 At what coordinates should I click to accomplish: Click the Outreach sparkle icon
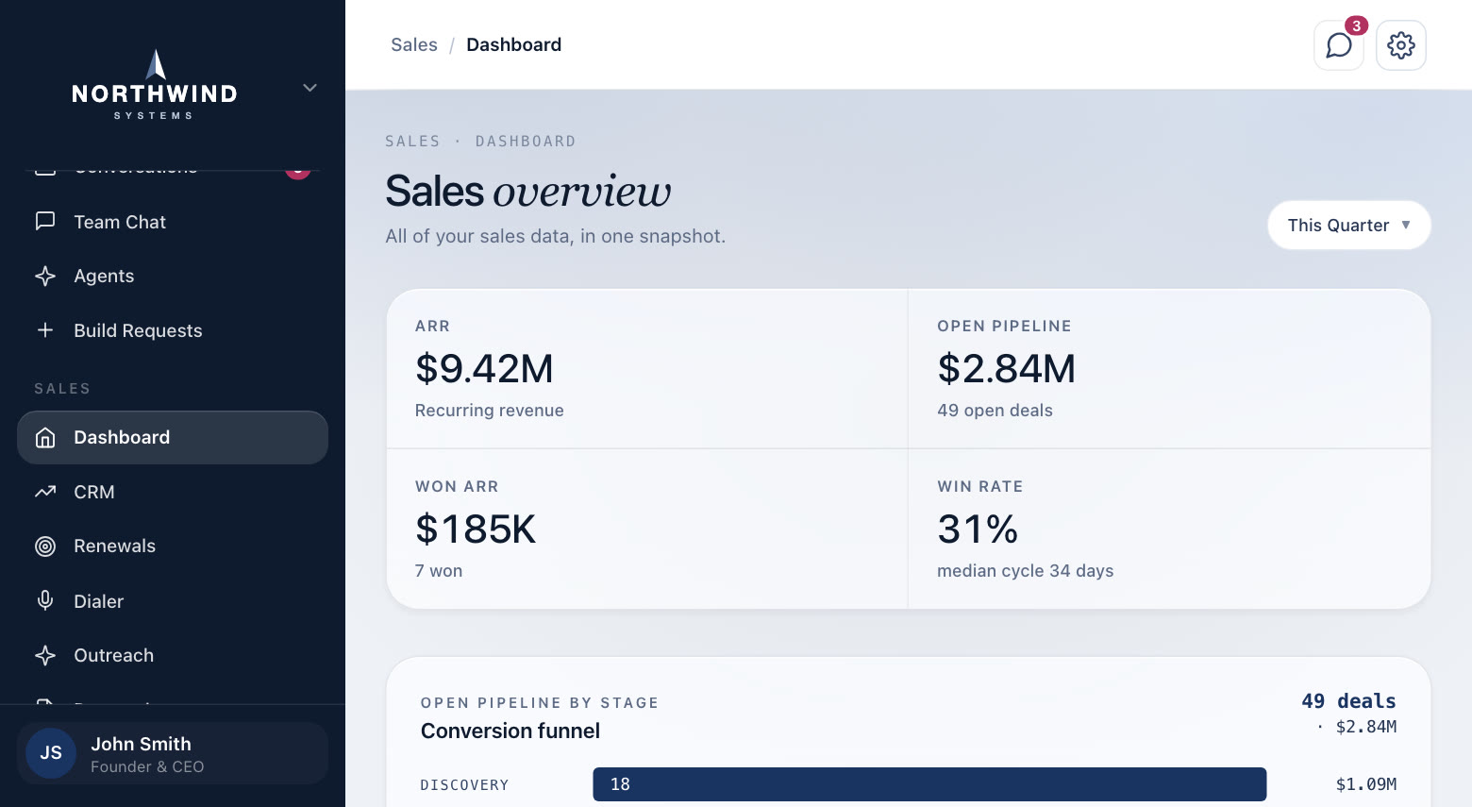(45, 655)
